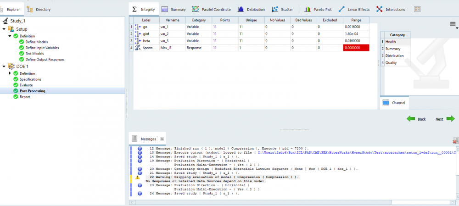Click the Back arrow button
Viewport: 459px width, 206px height.
tap(416, 119)
